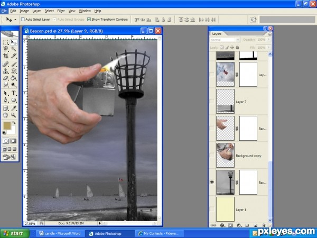
Task: Select the Eraser tool
Action: coord(6,78)
